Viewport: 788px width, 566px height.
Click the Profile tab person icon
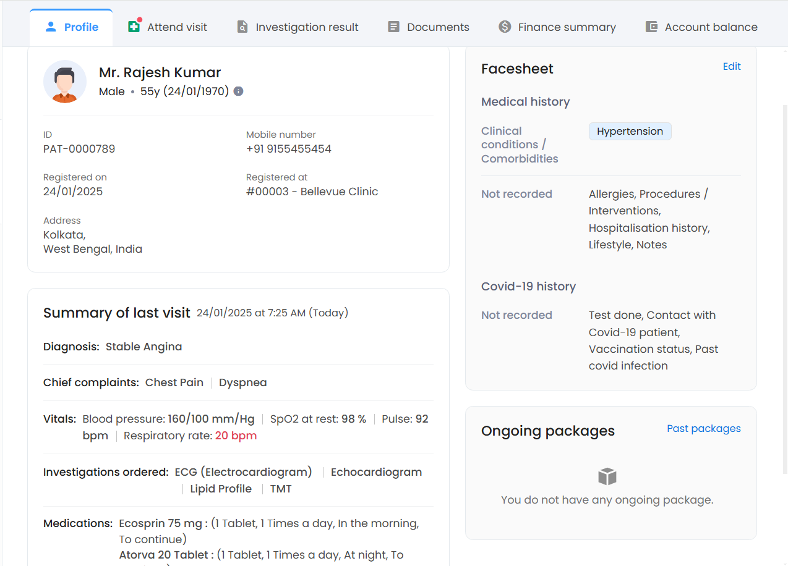(51, 27)
